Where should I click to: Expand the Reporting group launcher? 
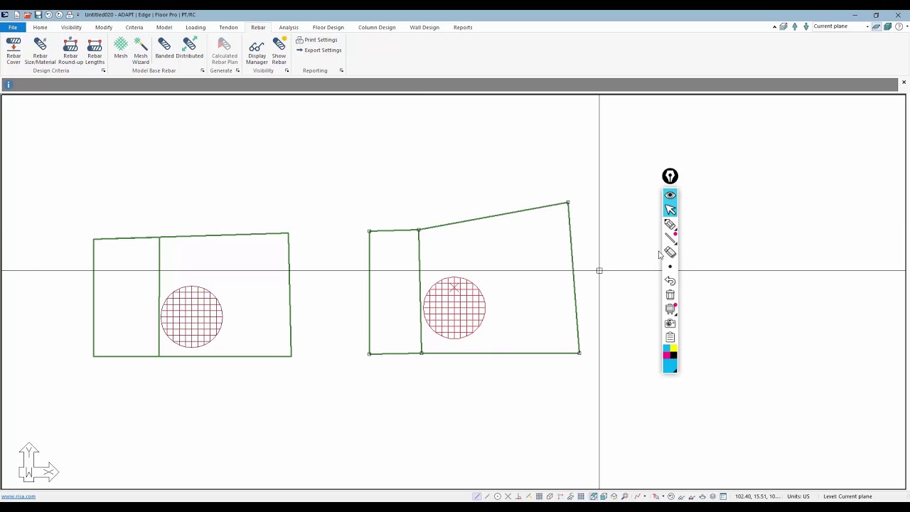click(341, 70)
